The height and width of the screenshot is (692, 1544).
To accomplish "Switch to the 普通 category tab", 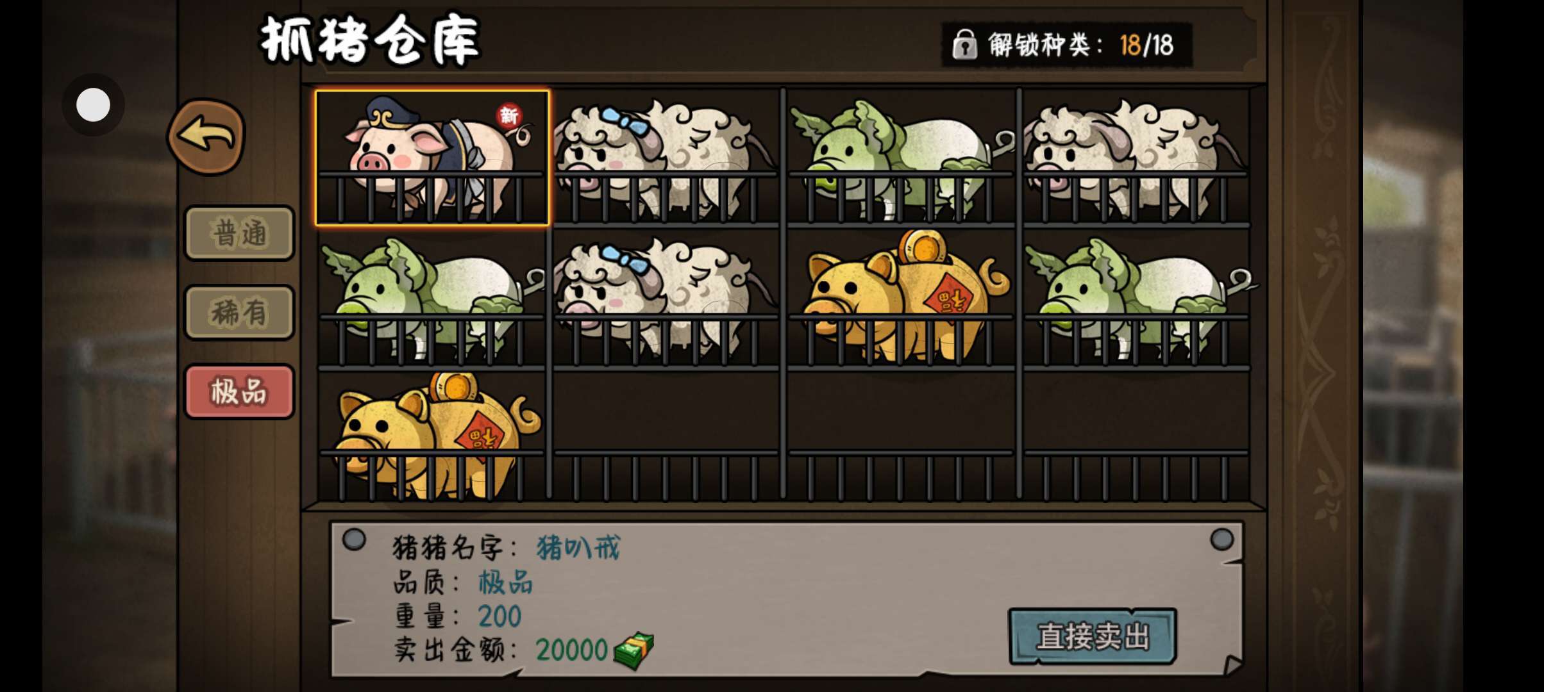I will tap(240, 233).
